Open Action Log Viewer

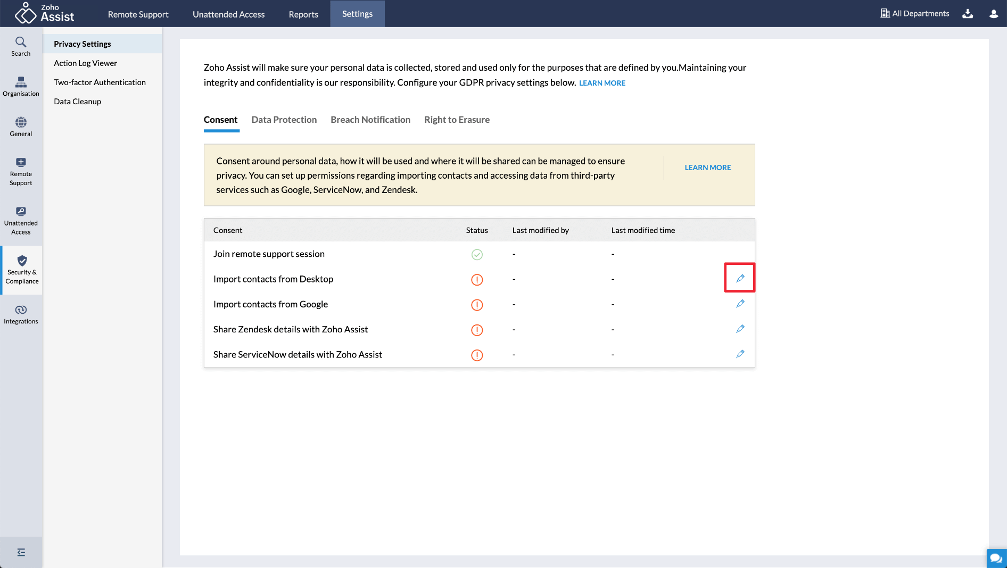click(85, 63)
